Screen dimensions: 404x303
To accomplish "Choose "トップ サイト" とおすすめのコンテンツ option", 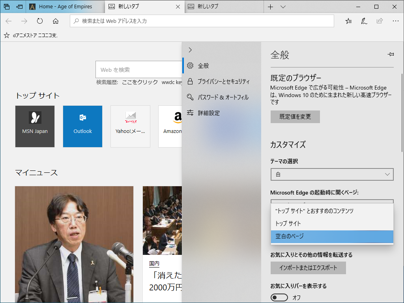I will pyautogui.click(x=332, y=211).
